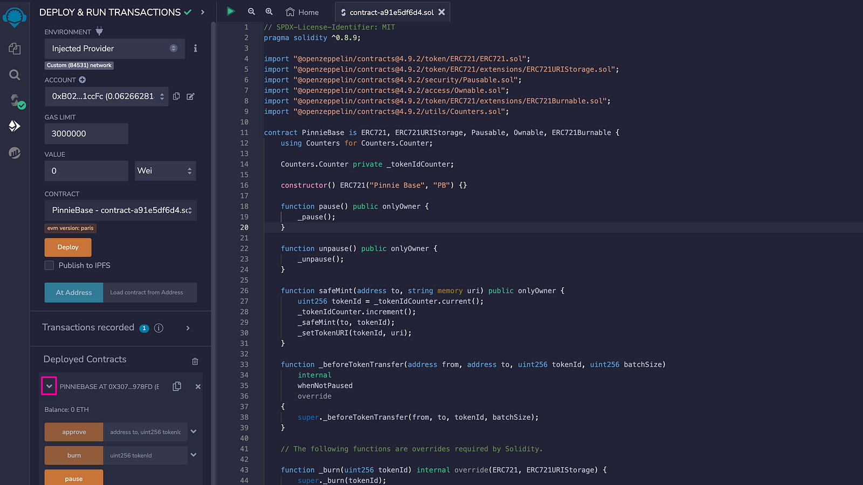Click line number 20 in the gutter

click(244, 227)
